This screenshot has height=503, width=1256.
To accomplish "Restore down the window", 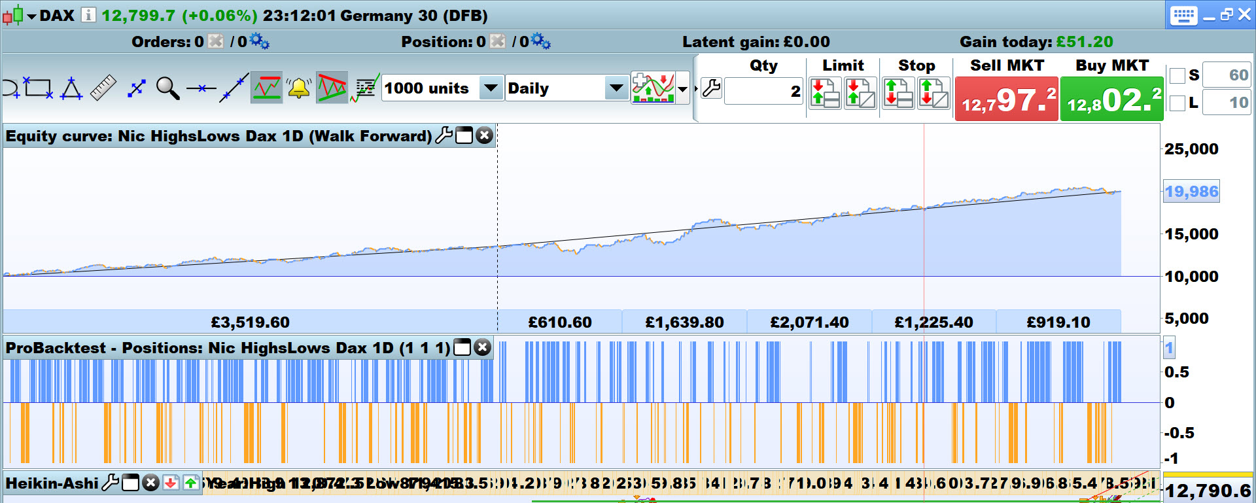I will click(x=1227, y=14).
